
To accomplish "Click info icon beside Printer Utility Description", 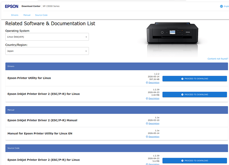I will pos(147,83).
